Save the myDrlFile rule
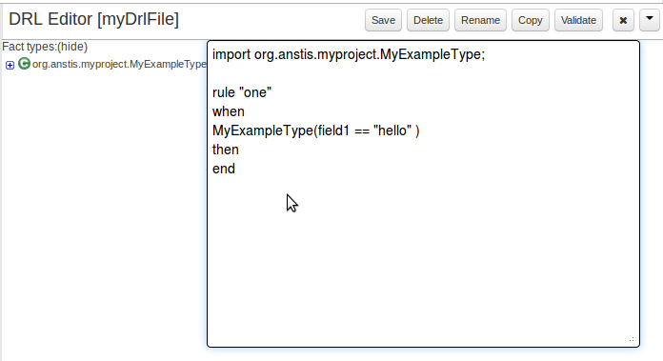 pyautogui.click(x=383, y=20)
